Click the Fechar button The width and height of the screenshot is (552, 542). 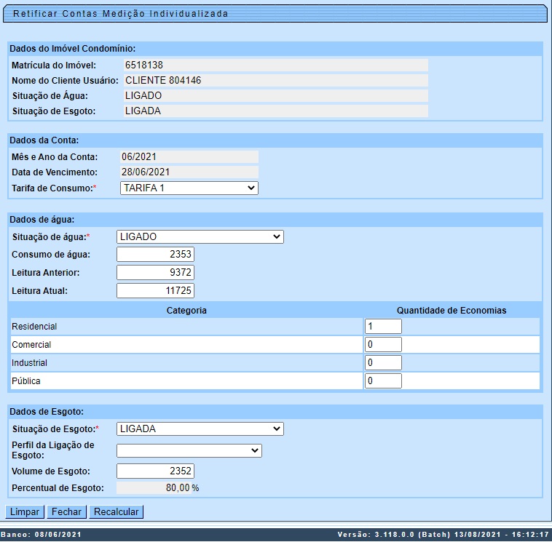click(66, 511)
